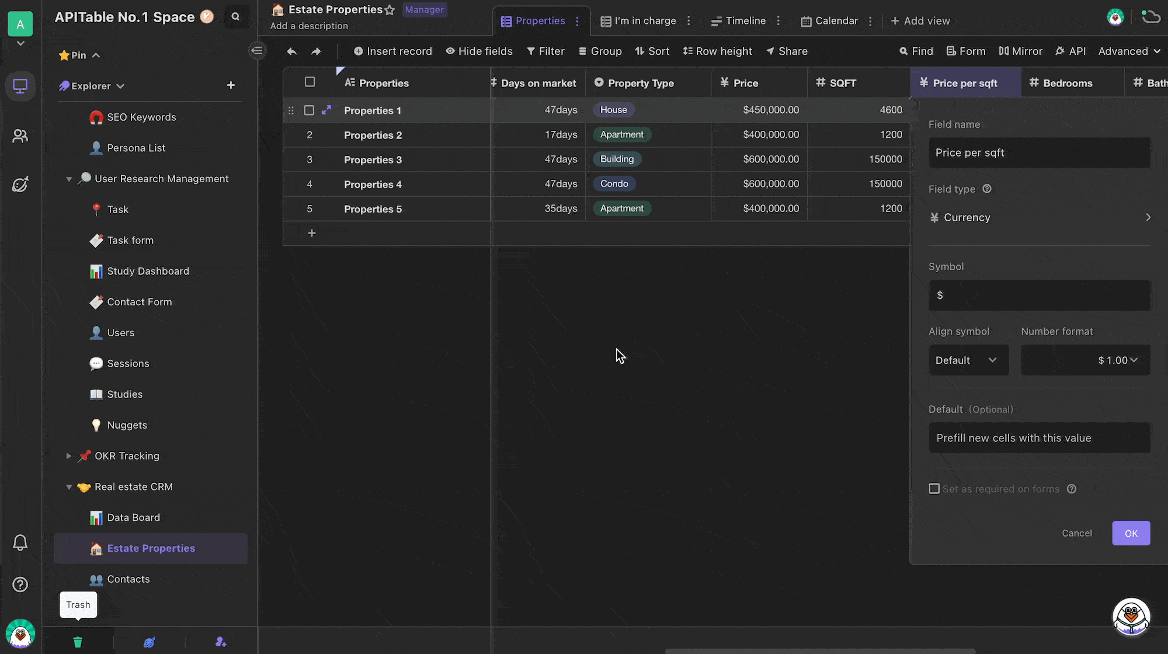This screenshot has height=654, width=1168.
Task: Click the OK button to confirm
Action: 1130,533
